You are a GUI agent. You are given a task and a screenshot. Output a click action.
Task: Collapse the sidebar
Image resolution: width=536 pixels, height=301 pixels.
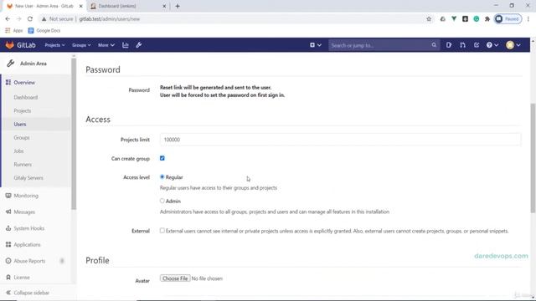tap(28, 293)
